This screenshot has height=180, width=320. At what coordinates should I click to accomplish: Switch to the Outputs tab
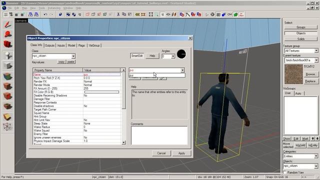click(49, 45)
